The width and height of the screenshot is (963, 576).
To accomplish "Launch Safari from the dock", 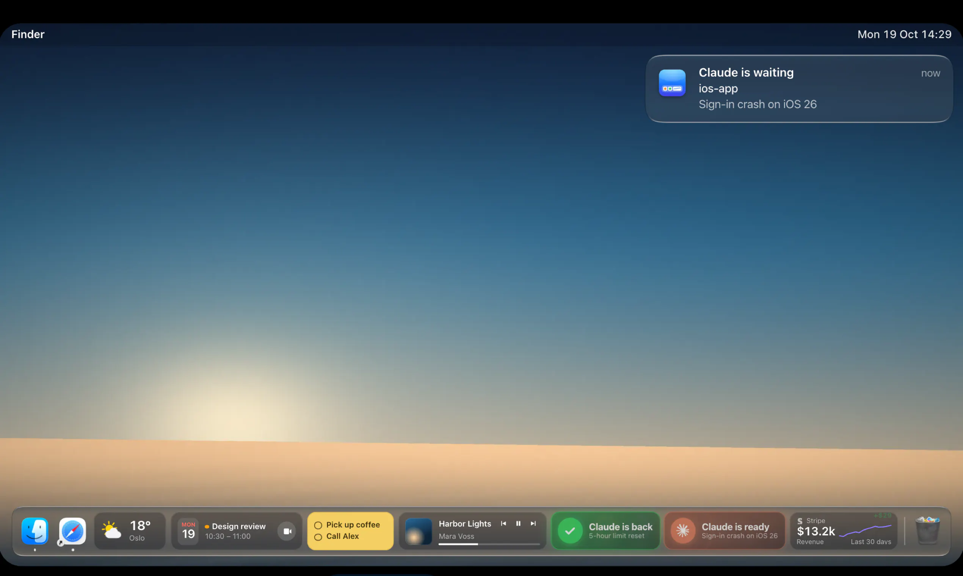I will tap(73, 531).
